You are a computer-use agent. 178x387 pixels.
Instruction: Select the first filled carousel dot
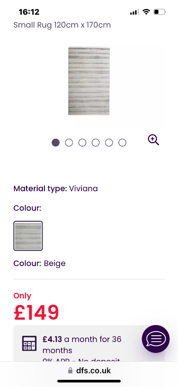(56, 142)
